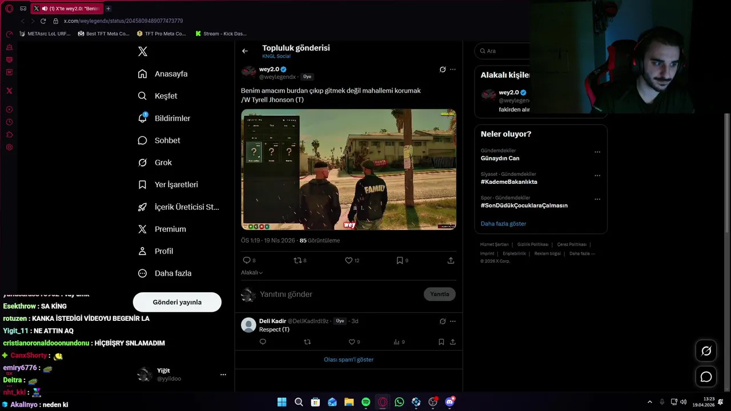731x411 pixels.
Task: Open Sohbet messages
Action: [159, 140]
